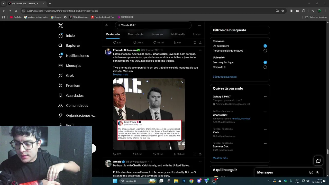Screen dimensions: 329x185
Task: Open Búsqueda avanzada link
Action: tap(225, 77)
